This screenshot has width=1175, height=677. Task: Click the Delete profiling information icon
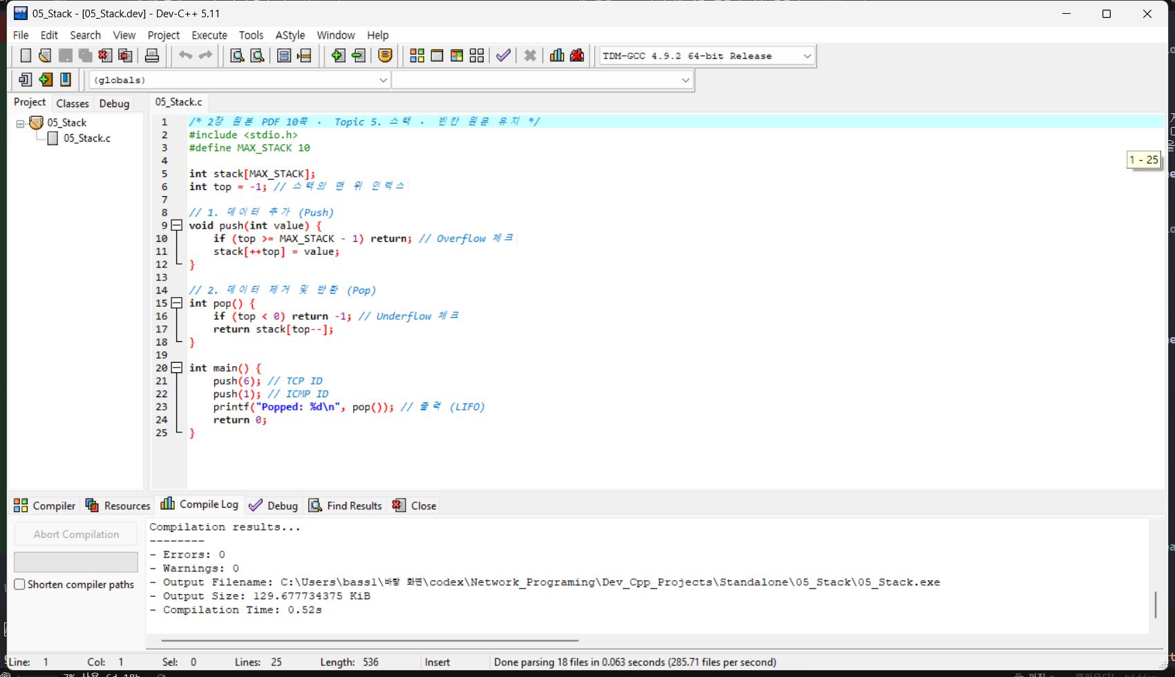tap(577, 56)
